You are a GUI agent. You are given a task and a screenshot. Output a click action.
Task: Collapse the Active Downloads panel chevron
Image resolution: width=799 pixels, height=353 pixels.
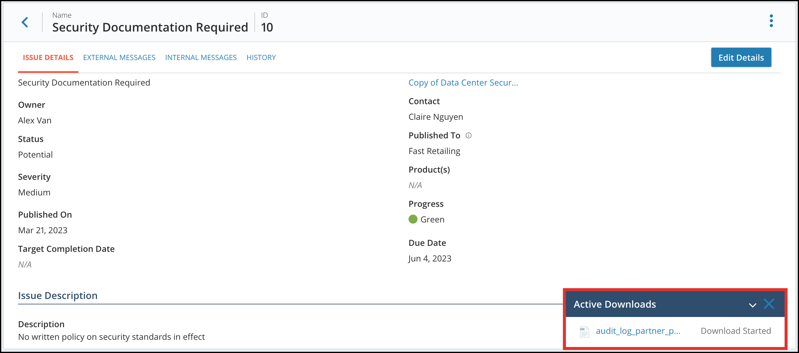(752, 305)
